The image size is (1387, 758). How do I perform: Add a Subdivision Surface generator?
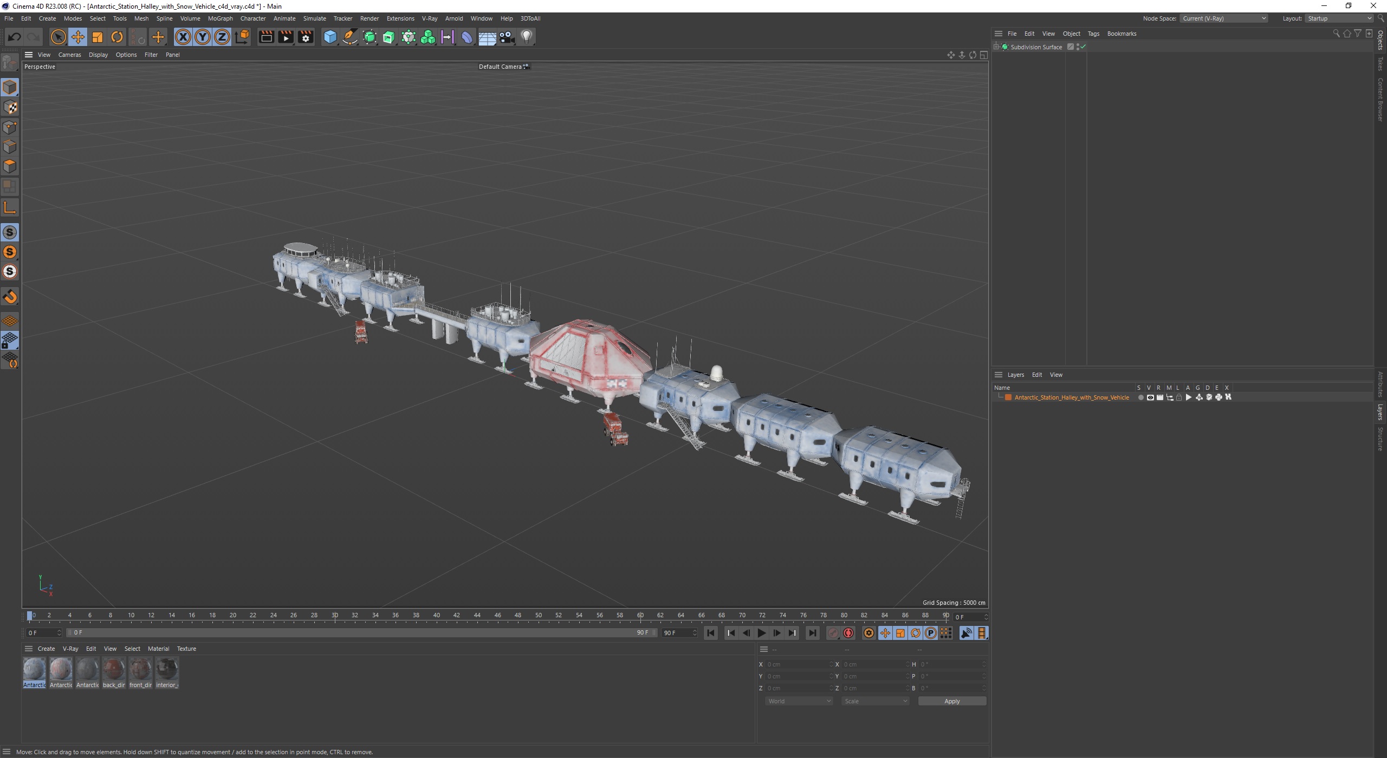click(x=370, y=37)
